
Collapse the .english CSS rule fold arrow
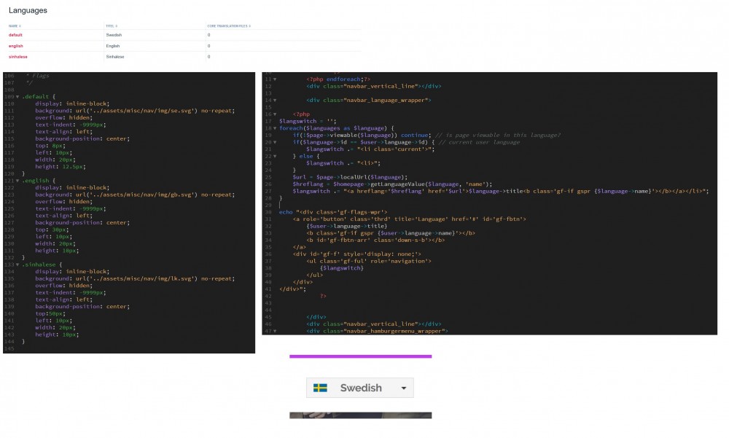(x=17, y=181)
